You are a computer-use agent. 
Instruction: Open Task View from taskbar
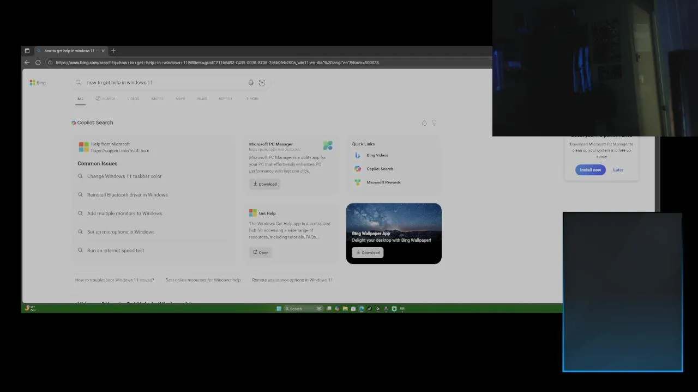pos(329,309)
